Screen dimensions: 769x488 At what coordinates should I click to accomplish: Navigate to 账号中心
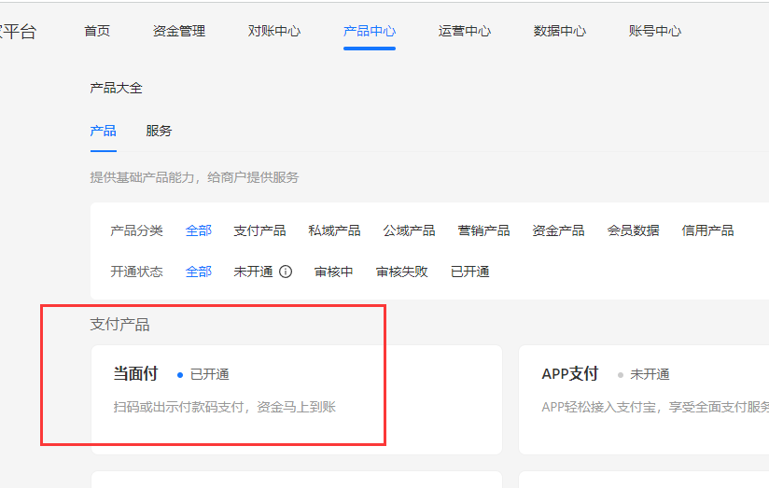[655, 31]
